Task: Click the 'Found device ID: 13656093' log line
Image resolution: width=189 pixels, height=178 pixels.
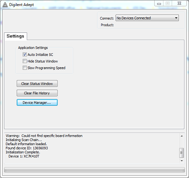Action: pyautogui.click(x=27, y=148)
